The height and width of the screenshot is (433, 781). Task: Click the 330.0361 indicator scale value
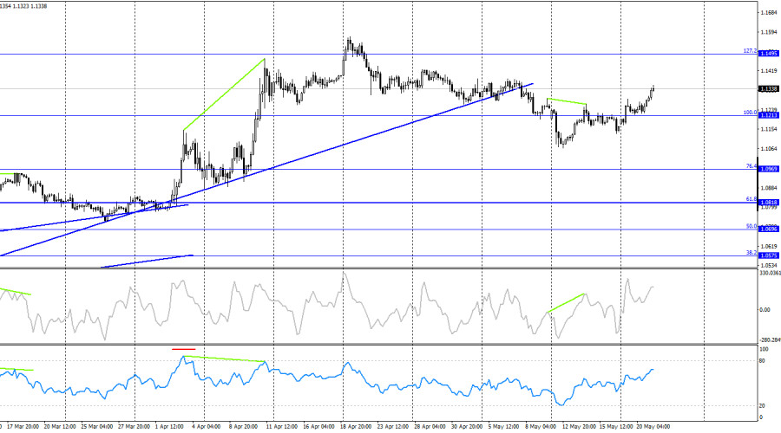click(x=770, y=273)
